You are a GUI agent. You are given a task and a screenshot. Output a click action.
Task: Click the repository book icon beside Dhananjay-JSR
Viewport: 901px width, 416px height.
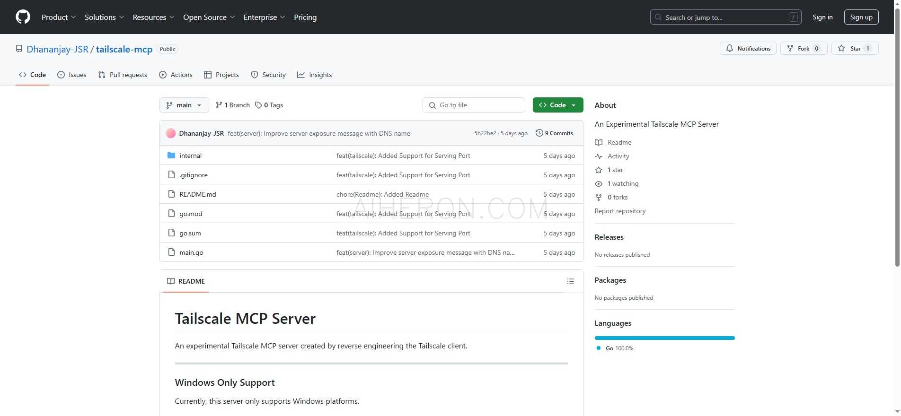pos(19,49)
